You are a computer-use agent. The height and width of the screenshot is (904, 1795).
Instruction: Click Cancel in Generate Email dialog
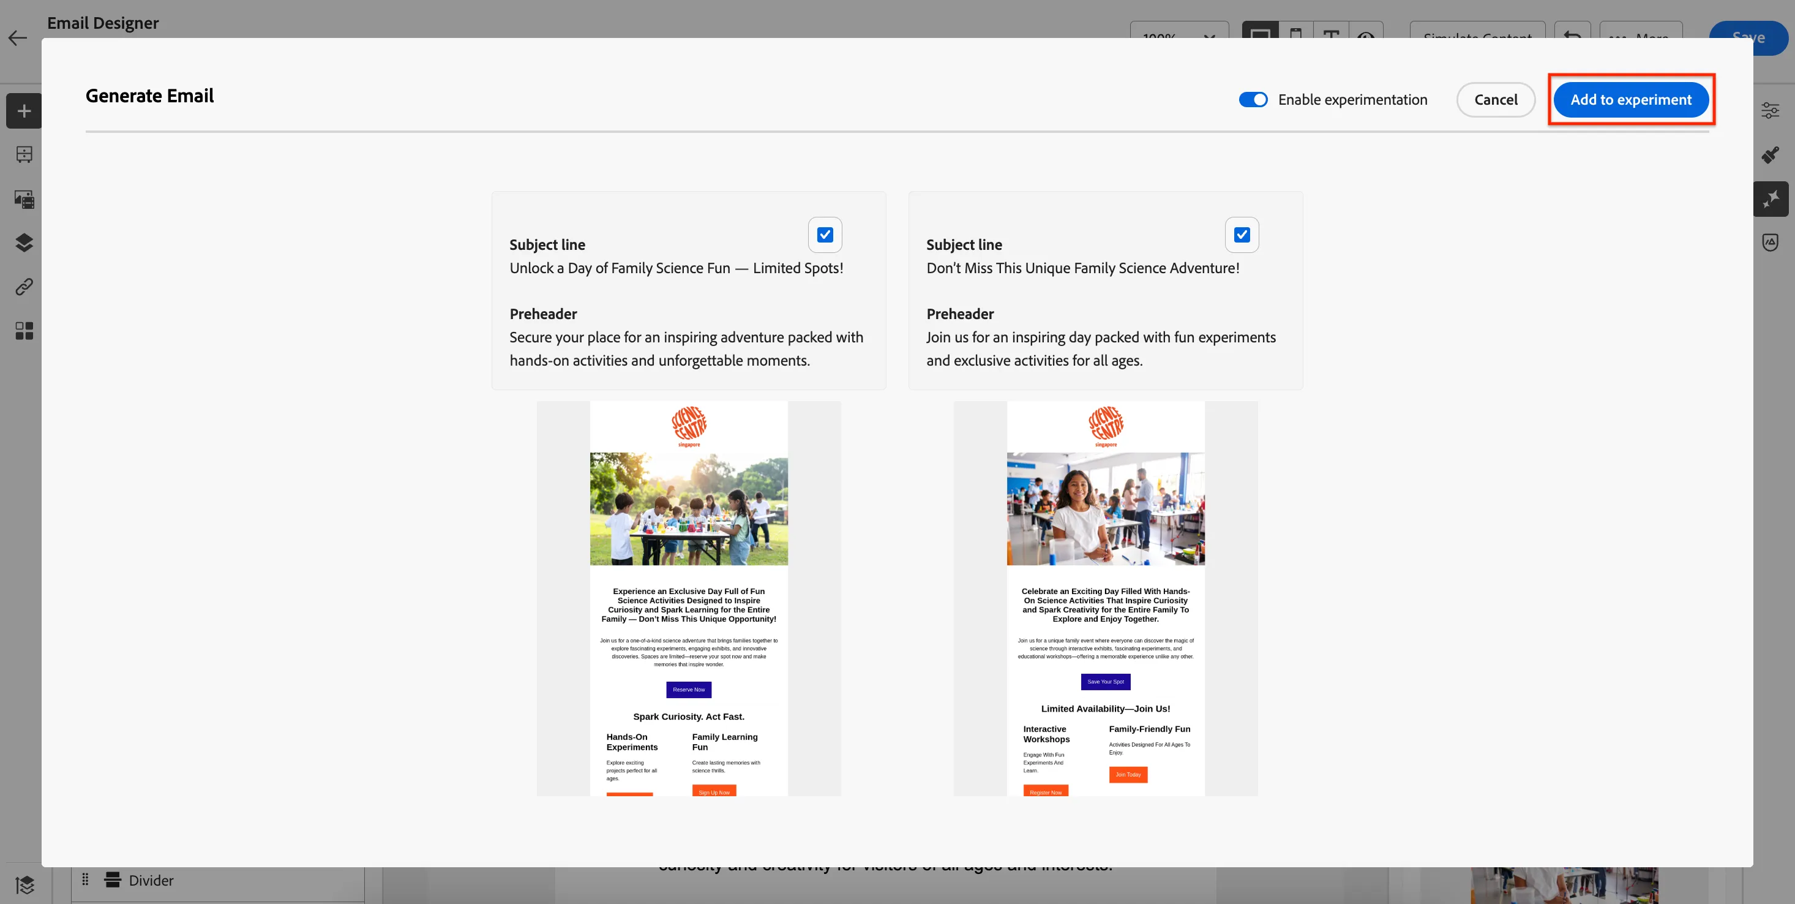click(x=1496, y=100)
